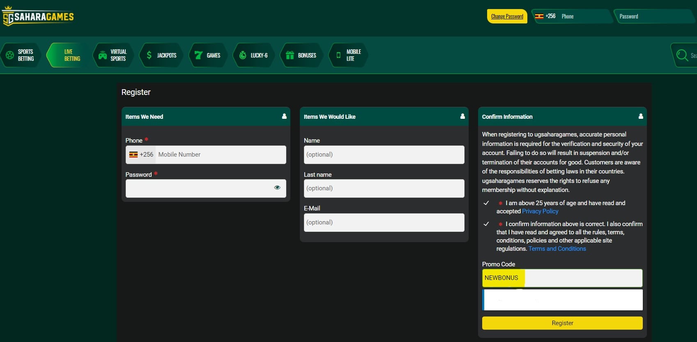The height and width of the screenshot is (342, 697).
Task: Open the Mobile Lite menu item
Action: (x=348, y=55)
